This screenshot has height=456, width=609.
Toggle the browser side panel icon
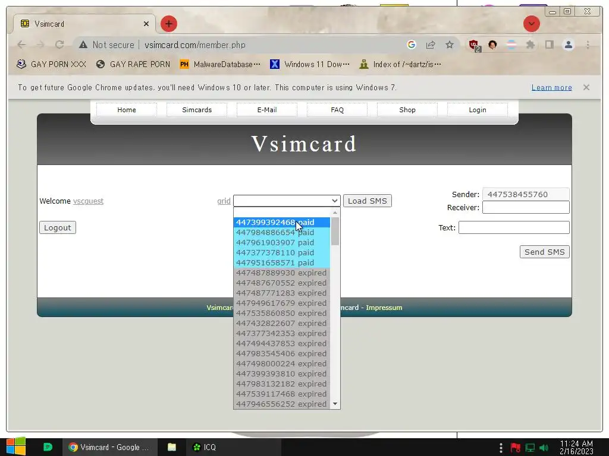click(x=549, y=45)
